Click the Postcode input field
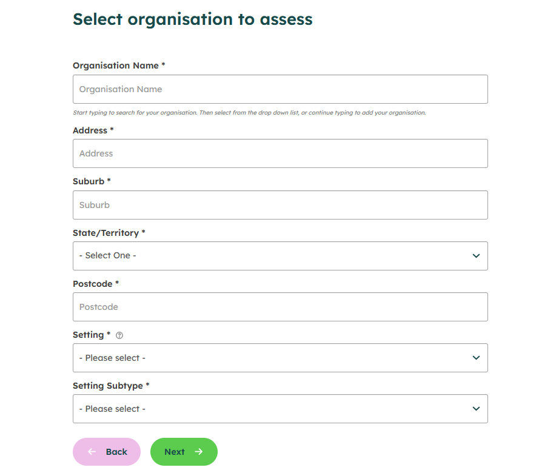The height and width of the screenshot is (473, 539). (x=280, y=307)
